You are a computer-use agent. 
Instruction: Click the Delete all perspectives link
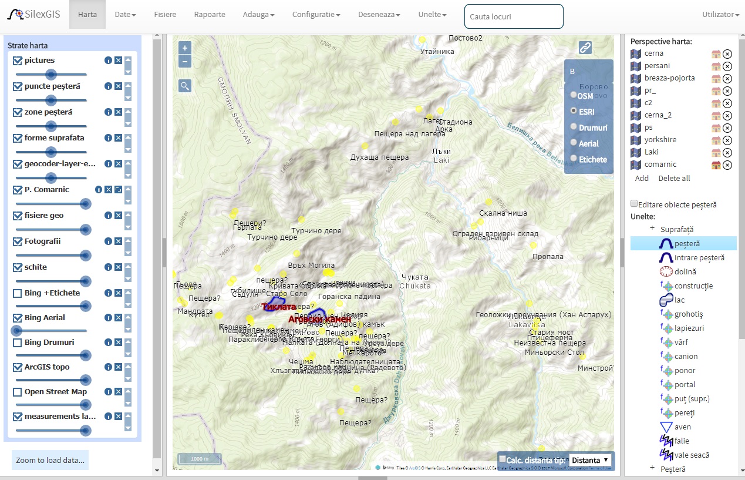(674, 178)
